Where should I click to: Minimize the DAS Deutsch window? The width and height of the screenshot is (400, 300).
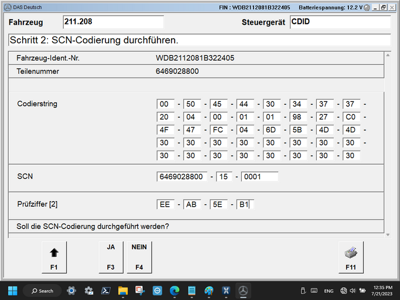click(x=375, y=8)
